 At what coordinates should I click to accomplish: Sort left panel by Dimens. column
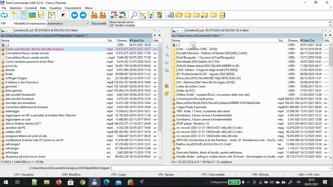point(122,41)
